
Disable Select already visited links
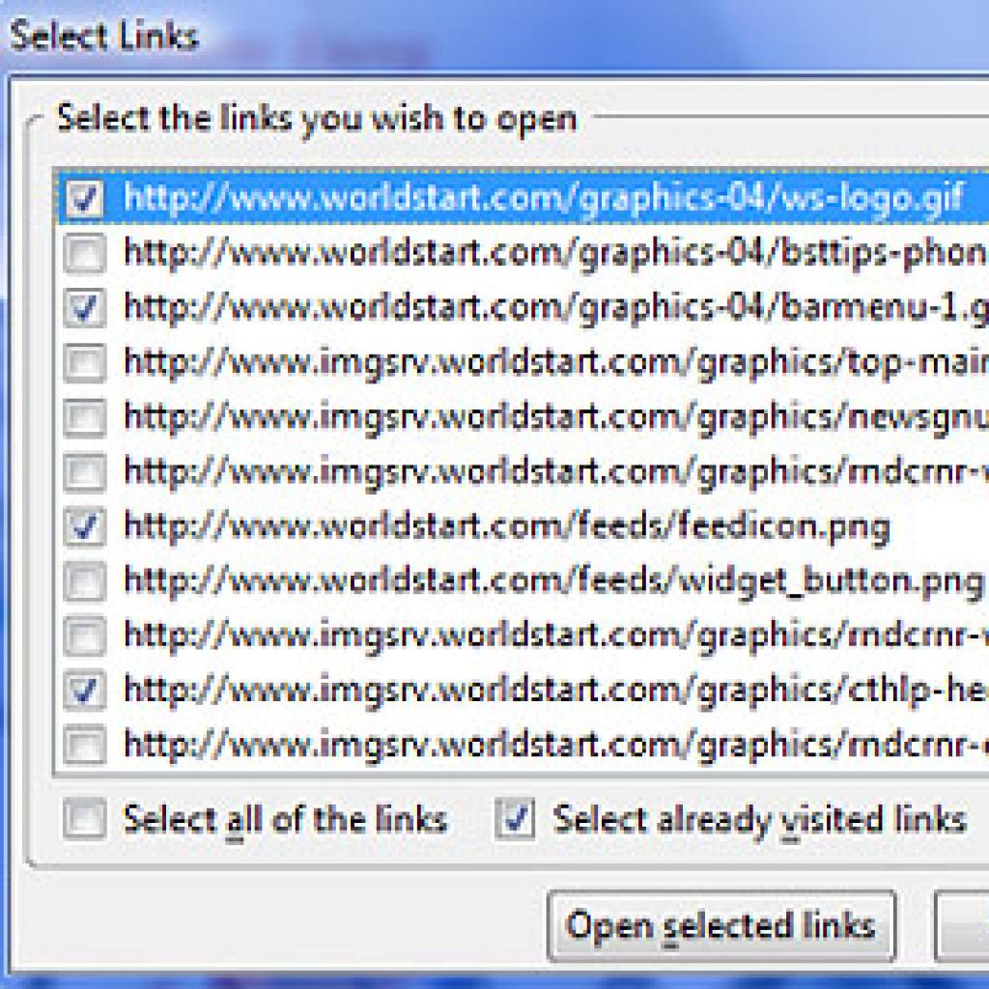(515, 819)
